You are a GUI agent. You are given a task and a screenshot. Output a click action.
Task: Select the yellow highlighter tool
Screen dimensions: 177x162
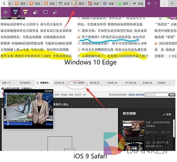pos(25,12)
